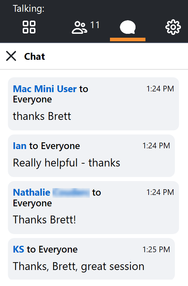Viewport: 188px width, 286px height.
Task: Close the Chat panel with X
Action: [x=11, y=56]
